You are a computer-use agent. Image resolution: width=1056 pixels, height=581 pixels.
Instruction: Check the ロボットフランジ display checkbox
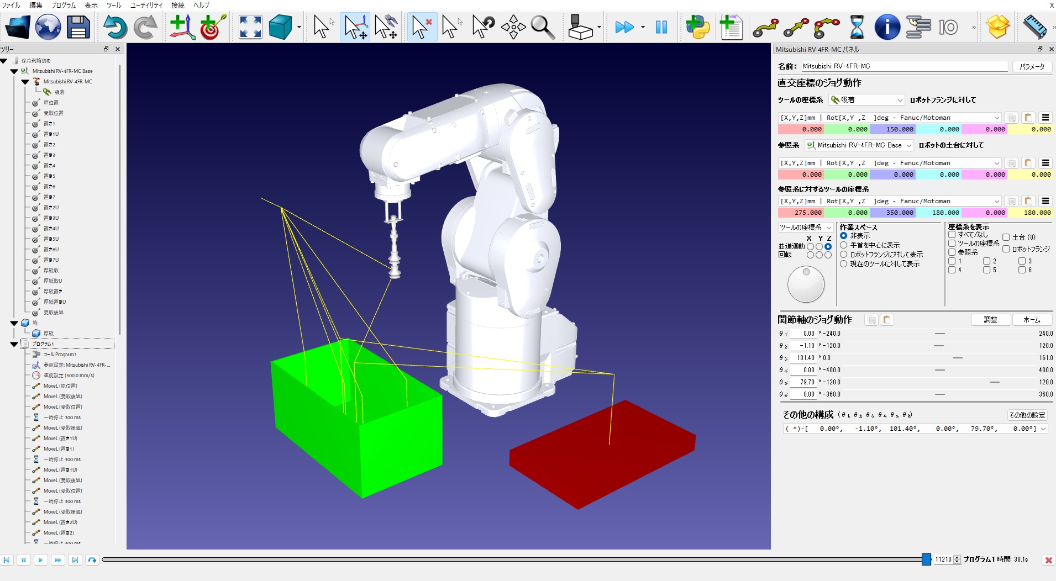[1006, 249]
